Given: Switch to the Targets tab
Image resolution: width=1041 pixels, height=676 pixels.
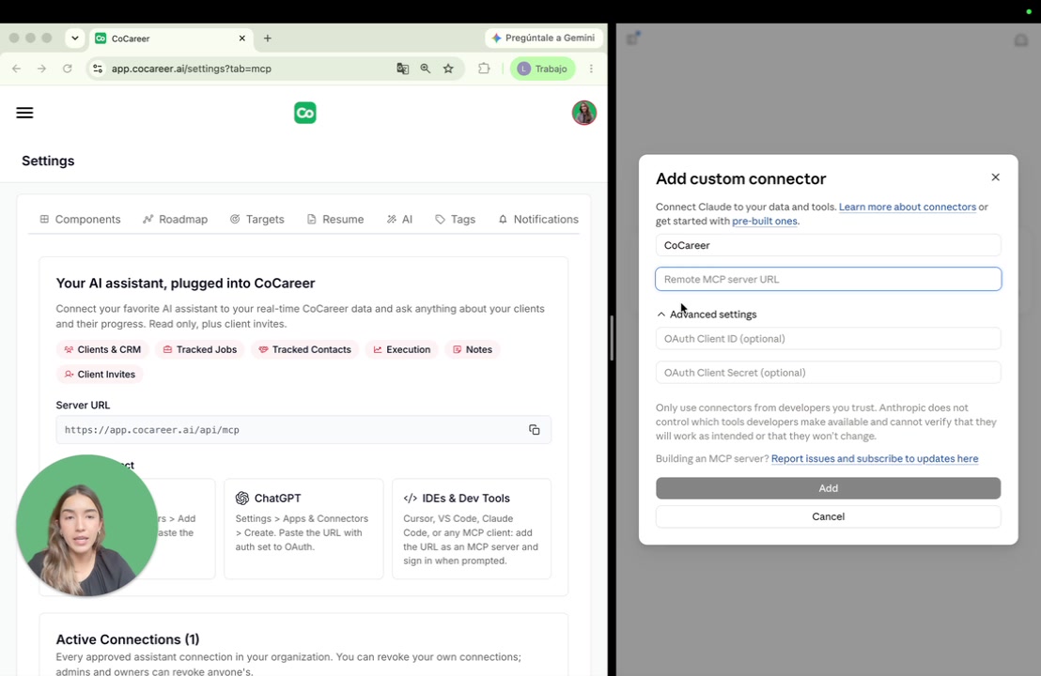Looking at the screenshot, I should point(256,219).
